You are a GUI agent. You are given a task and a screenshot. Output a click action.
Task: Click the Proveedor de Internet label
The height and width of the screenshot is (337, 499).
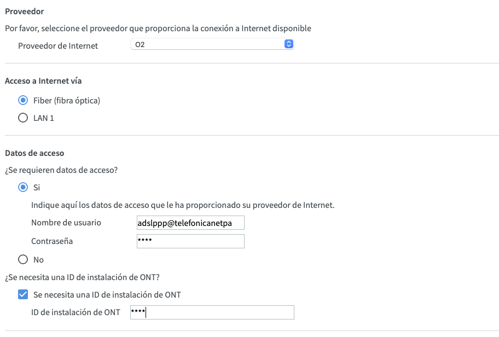pyautogui.click(x=59, y=46)
